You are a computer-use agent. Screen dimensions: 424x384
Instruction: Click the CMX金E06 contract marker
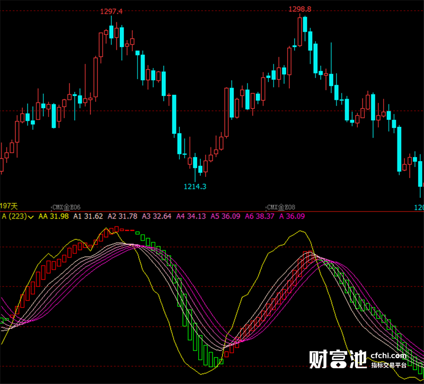[66, 207]
